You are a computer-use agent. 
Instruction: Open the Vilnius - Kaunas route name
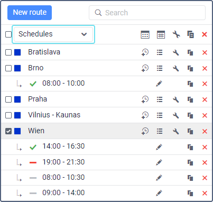coord(54,115)
